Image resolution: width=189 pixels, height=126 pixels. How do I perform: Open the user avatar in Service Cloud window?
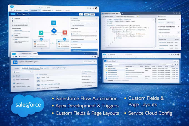tap(178, 55)
